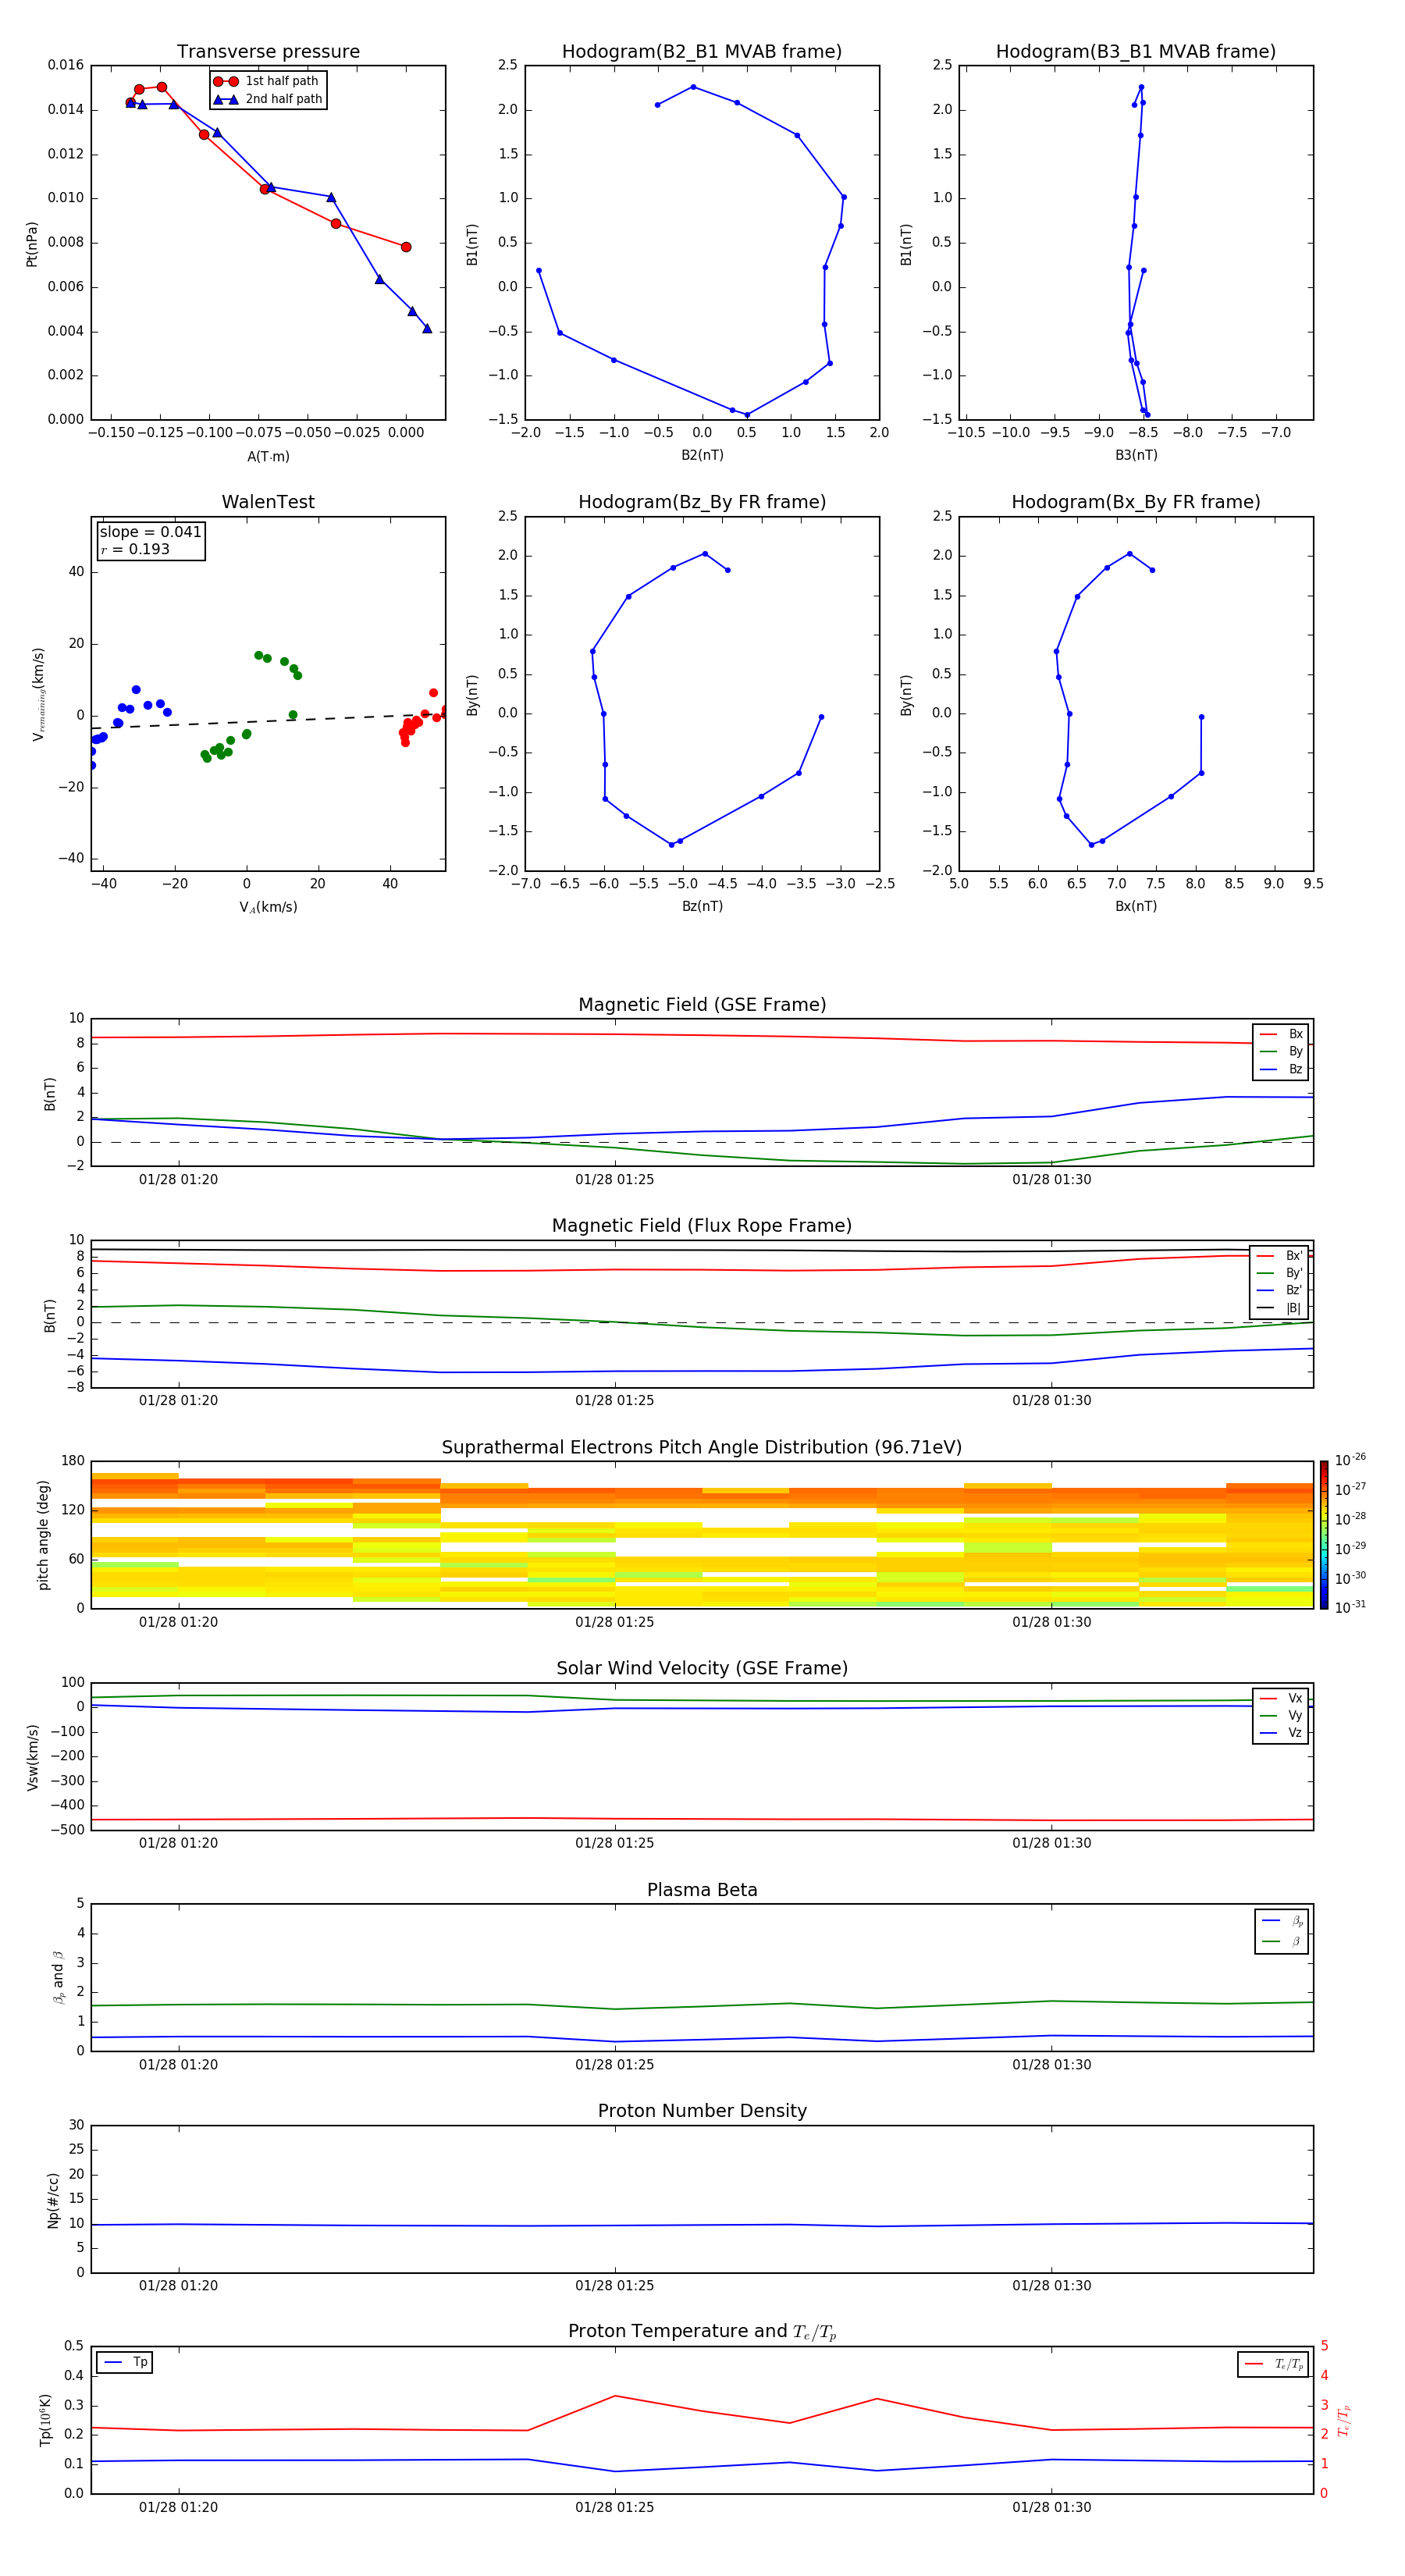
Task: Click 'Hodogram(Bx_By FR frame)' title
Action: point(1136,502)
